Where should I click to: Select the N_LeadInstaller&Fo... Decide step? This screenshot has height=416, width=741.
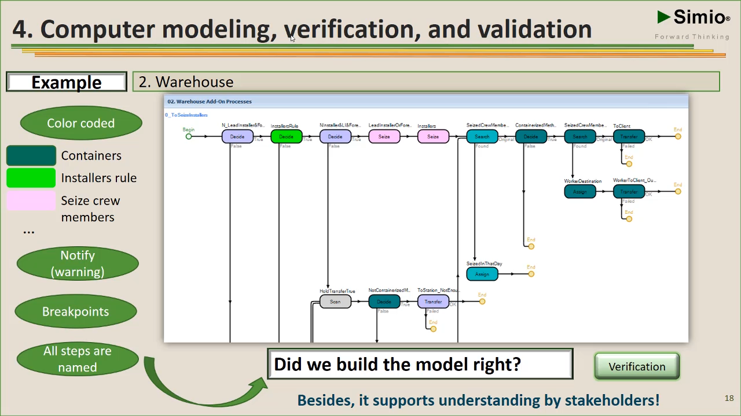point(237,137)
